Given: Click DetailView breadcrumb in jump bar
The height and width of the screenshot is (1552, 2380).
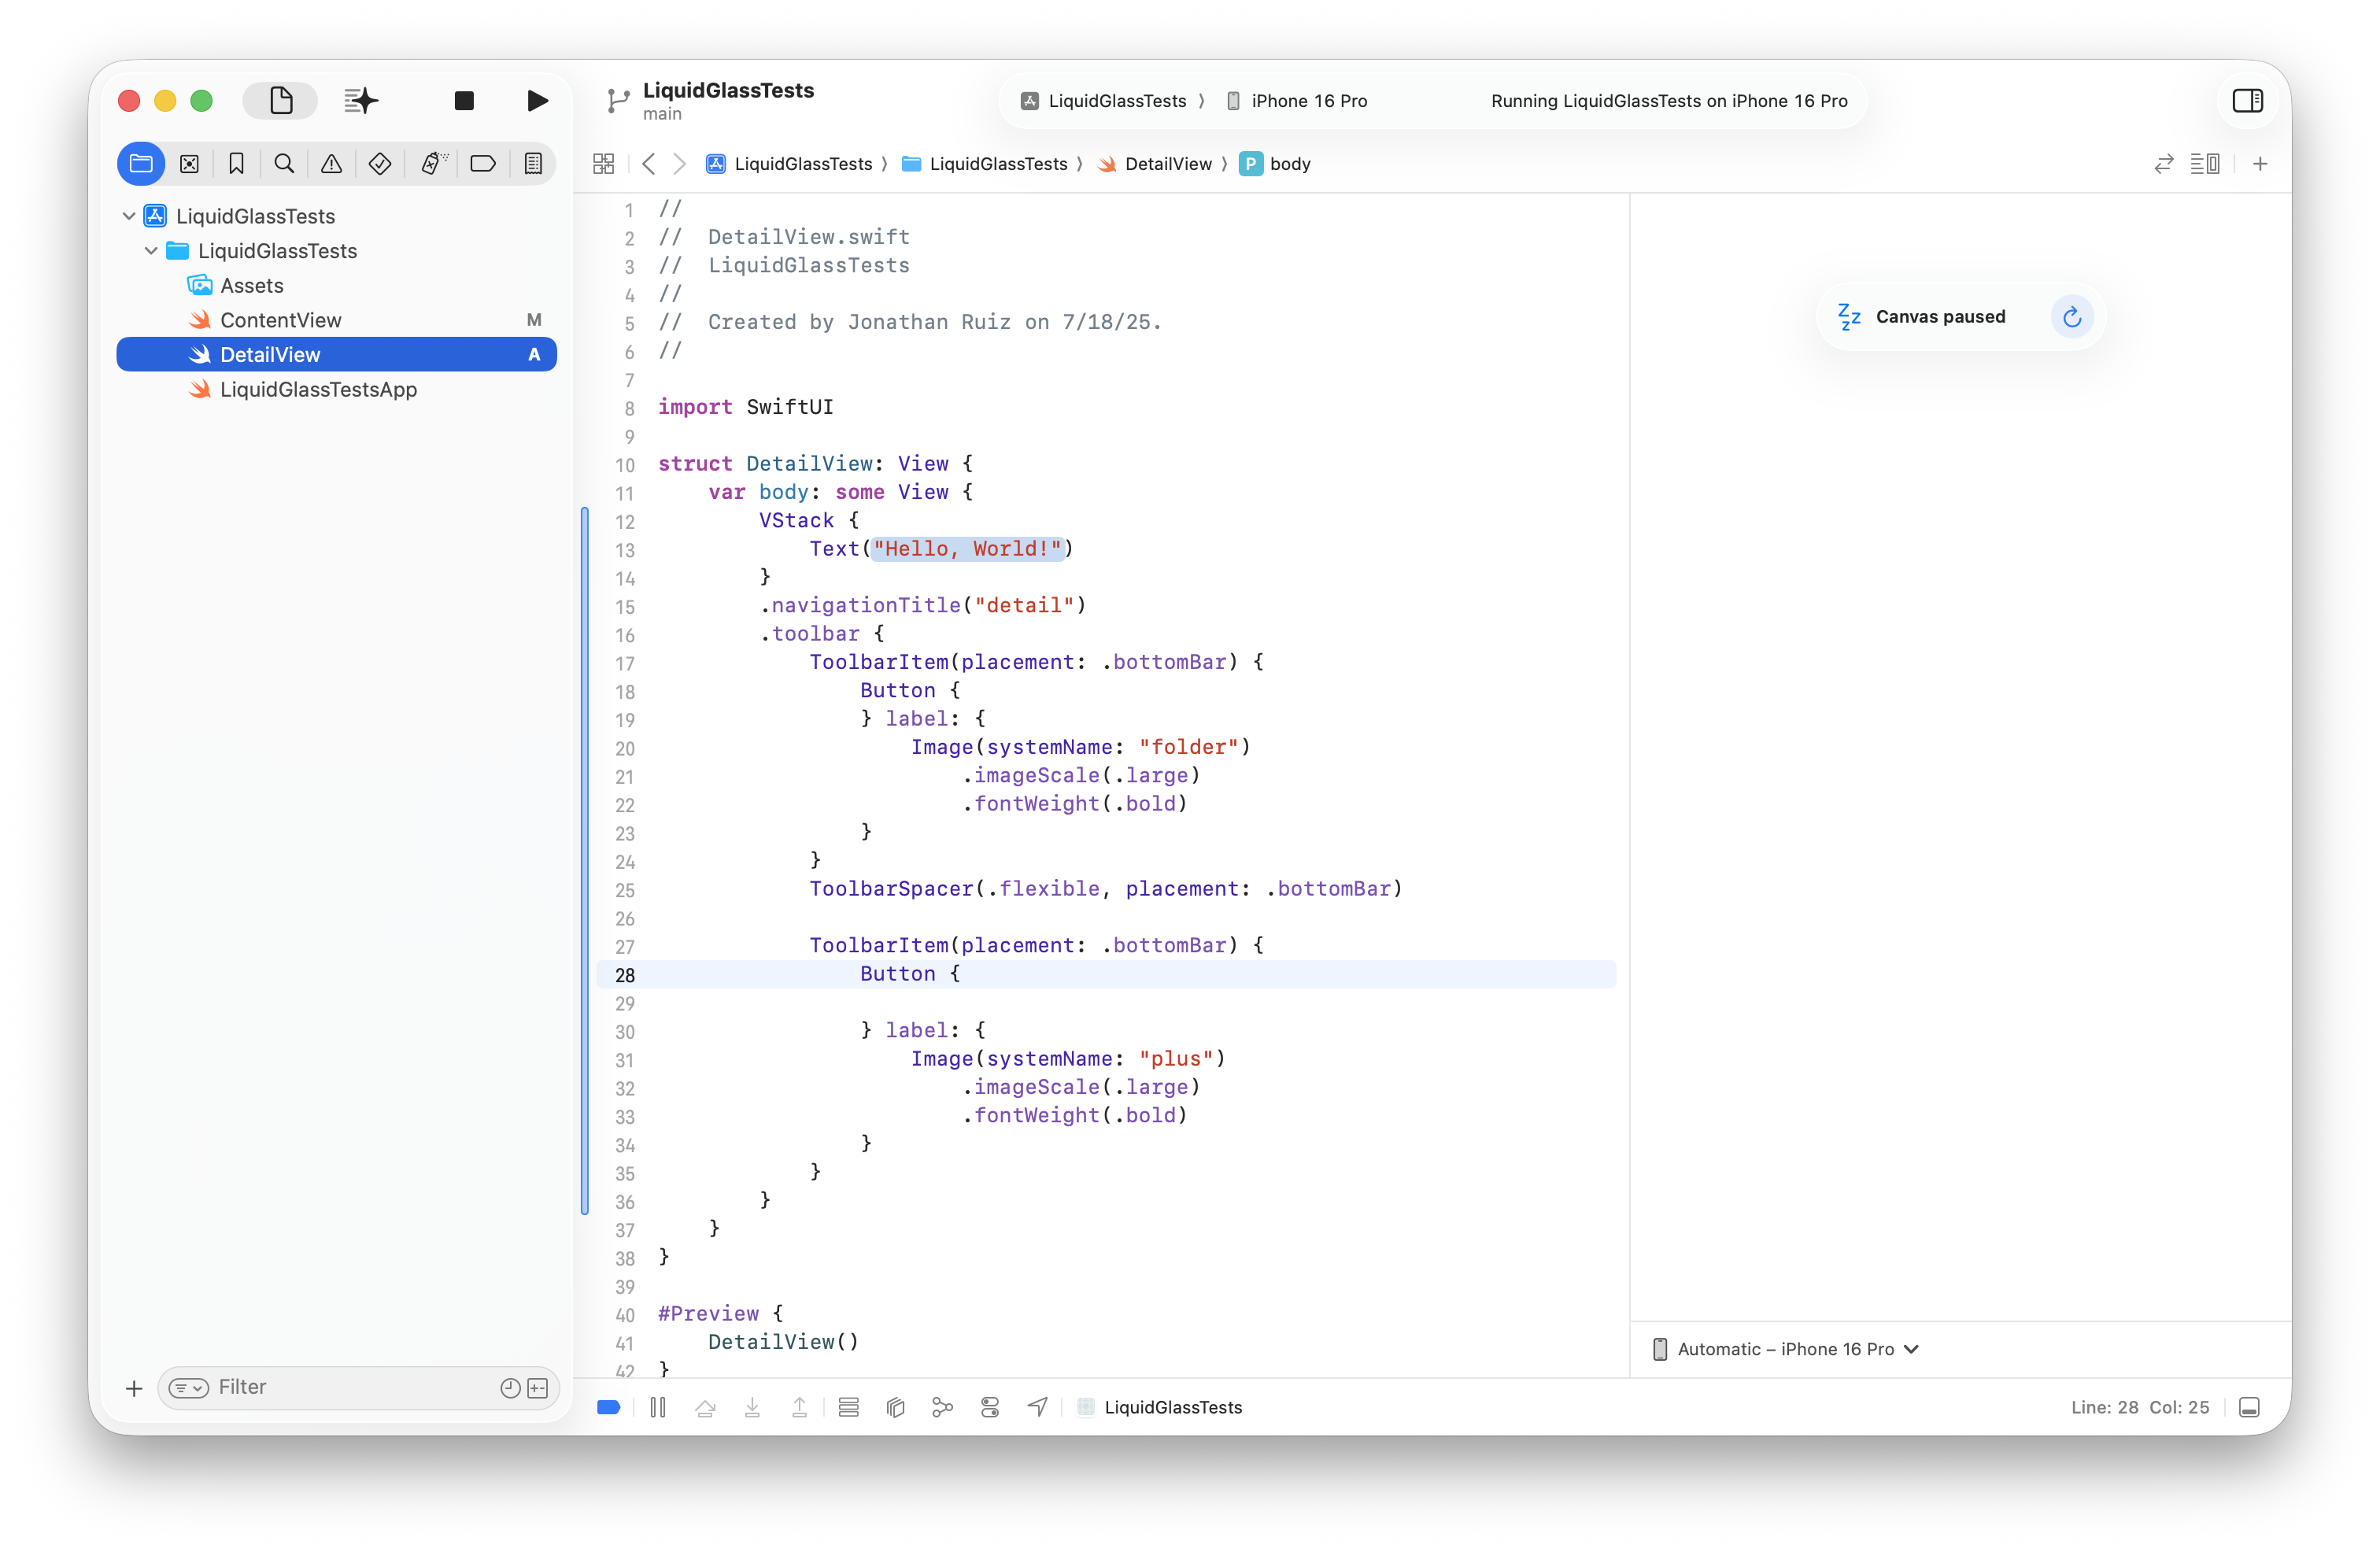Looking at the screenshot, I should click(1154, 164).
